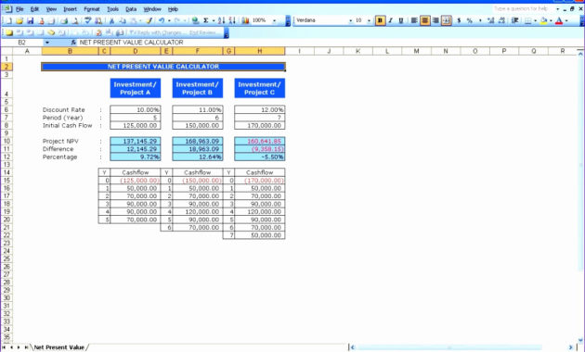Screen dimensions: 585x352
Task: Click the Increase Decimal icon
Action: [x=491, y=20]
